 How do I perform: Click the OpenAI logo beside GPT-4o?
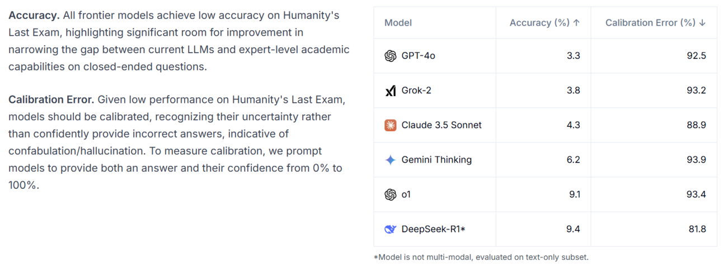point(391,56)
